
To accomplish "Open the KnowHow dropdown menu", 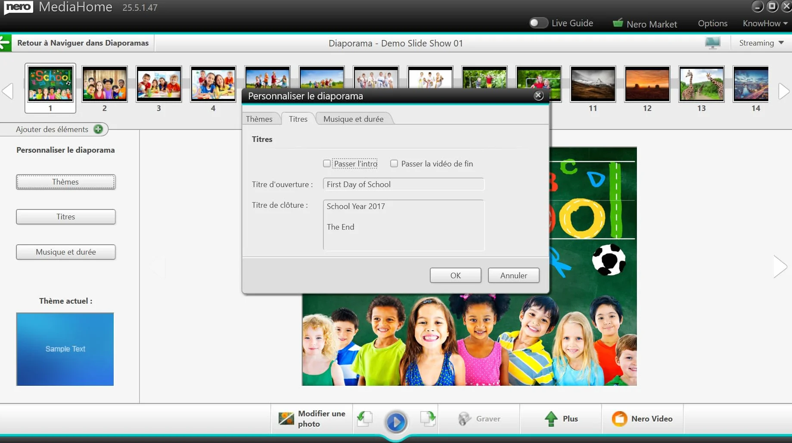I will click(x=765, y=23).
